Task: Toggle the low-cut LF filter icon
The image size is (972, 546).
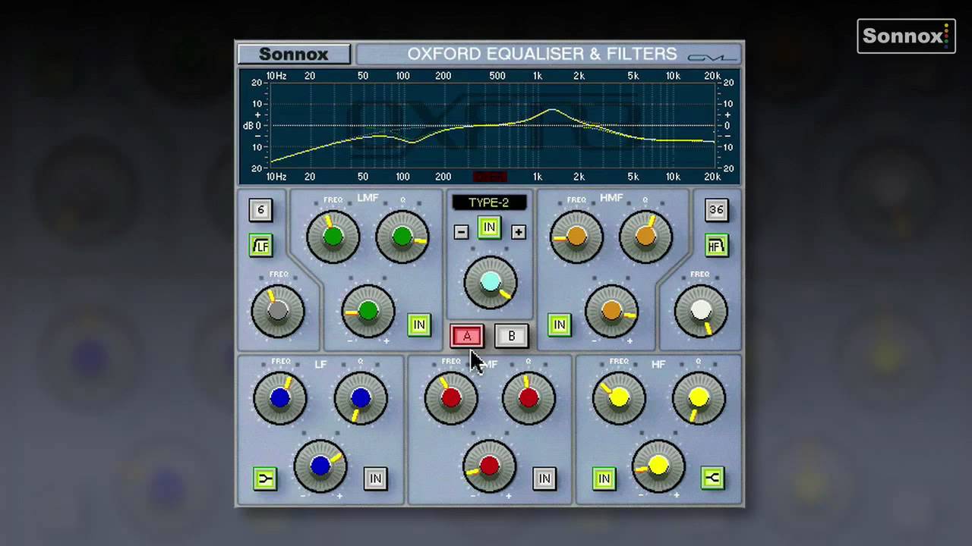Action: pyautogui.click(x=260, y=245)
